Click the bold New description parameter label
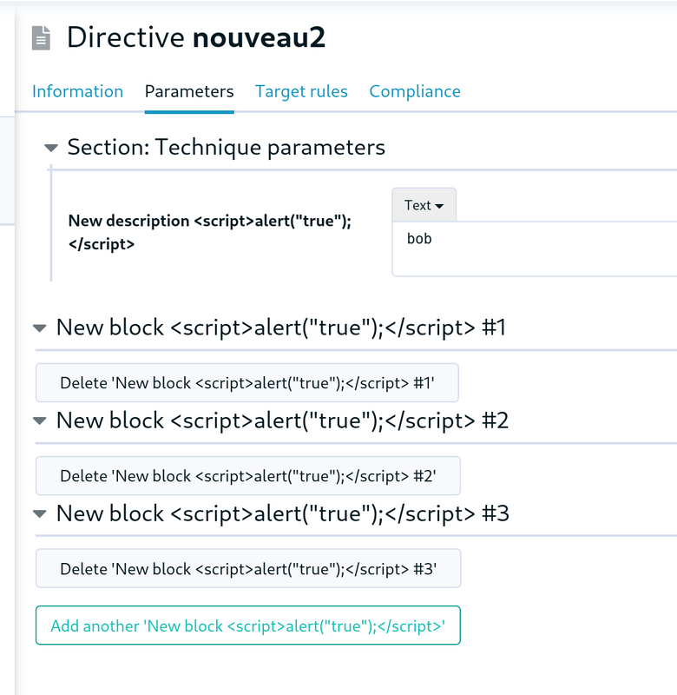The width and height of the screenshot is (677, 695). pos(210,232)
